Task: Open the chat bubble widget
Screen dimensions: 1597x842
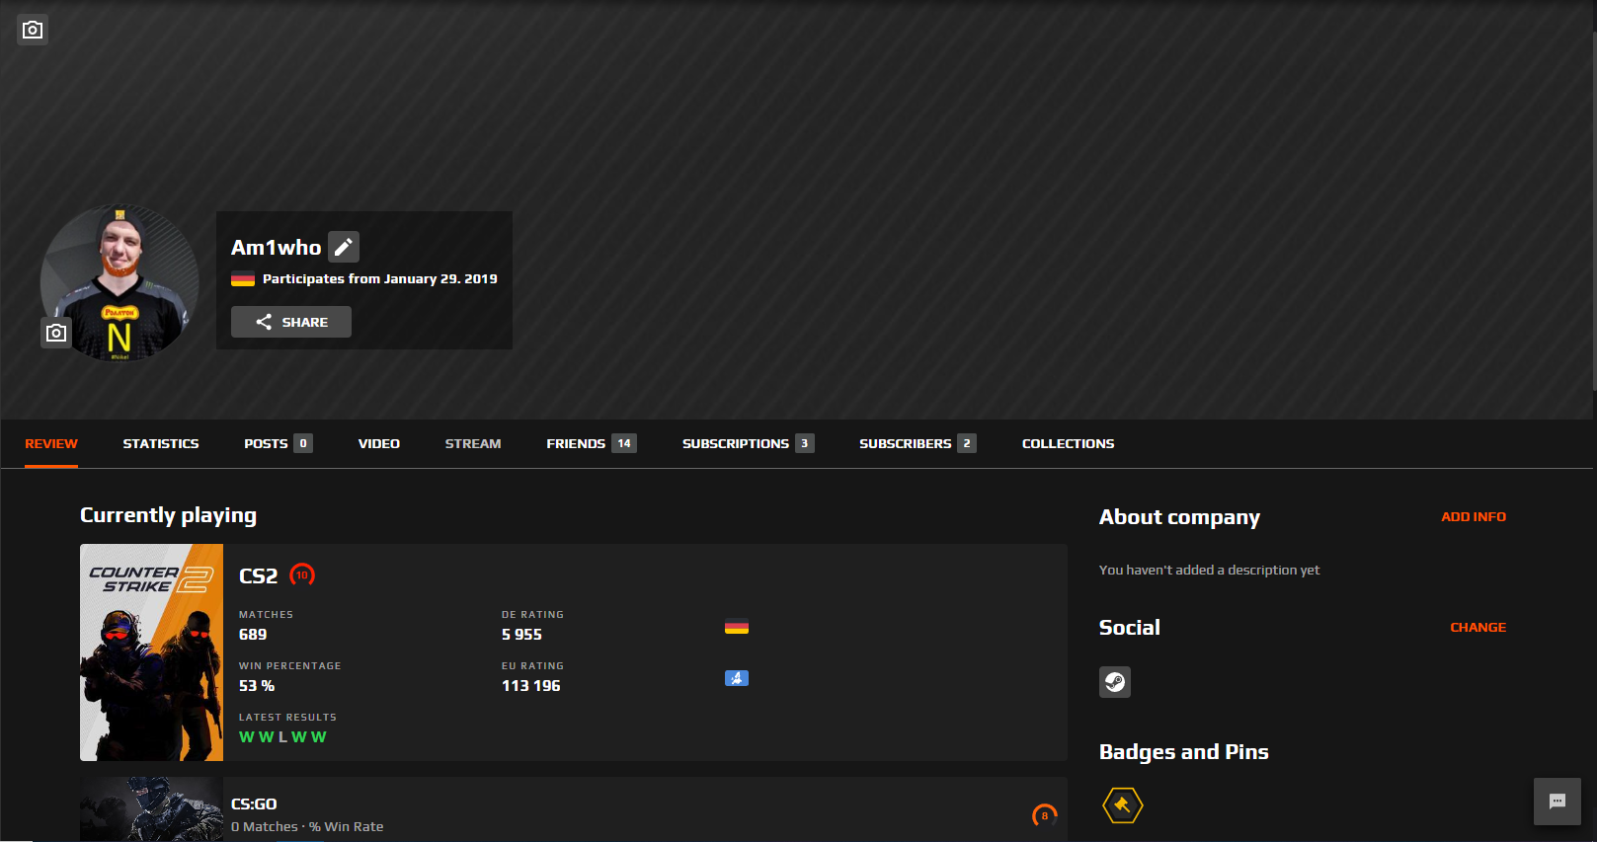Action: 1557,802
